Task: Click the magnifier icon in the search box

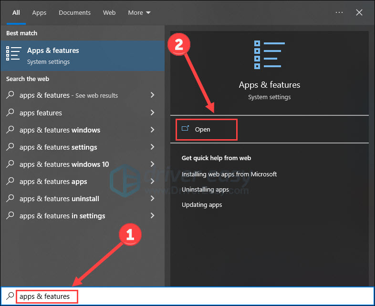Action: (x=10, y=296)
